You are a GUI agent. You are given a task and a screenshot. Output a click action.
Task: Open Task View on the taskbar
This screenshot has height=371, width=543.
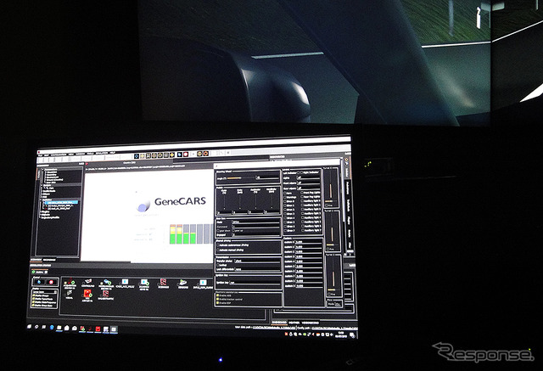[43, 327]
